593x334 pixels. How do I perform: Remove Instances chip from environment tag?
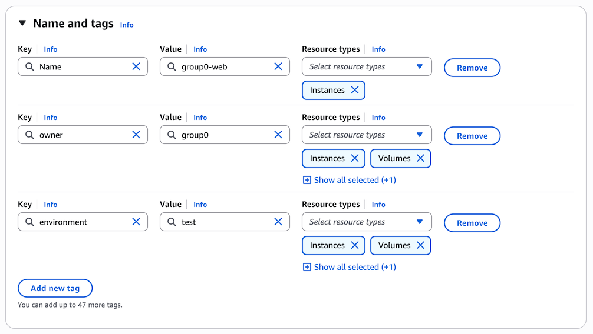point(355,245)
